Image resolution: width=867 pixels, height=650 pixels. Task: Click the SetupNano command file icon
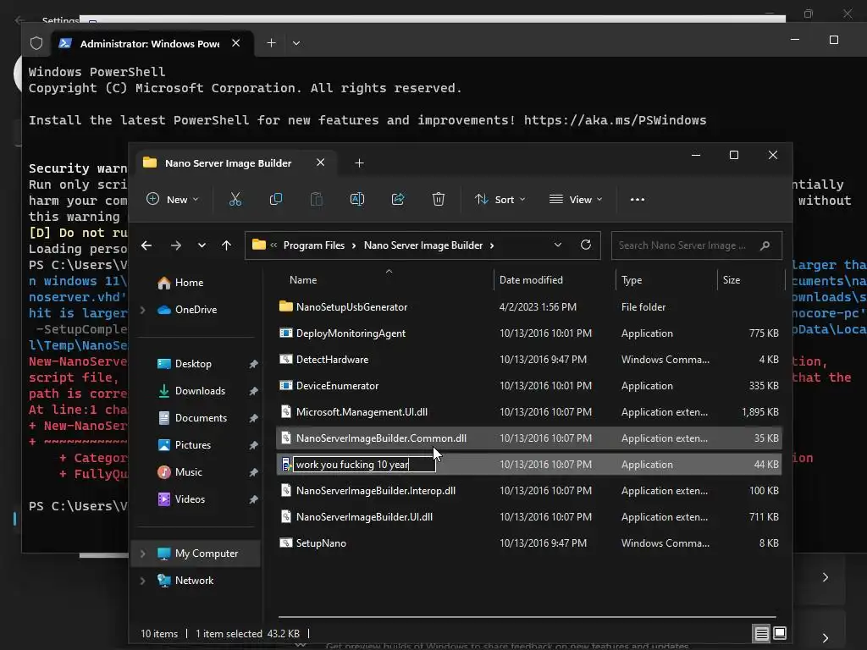(x=286, y=543)
